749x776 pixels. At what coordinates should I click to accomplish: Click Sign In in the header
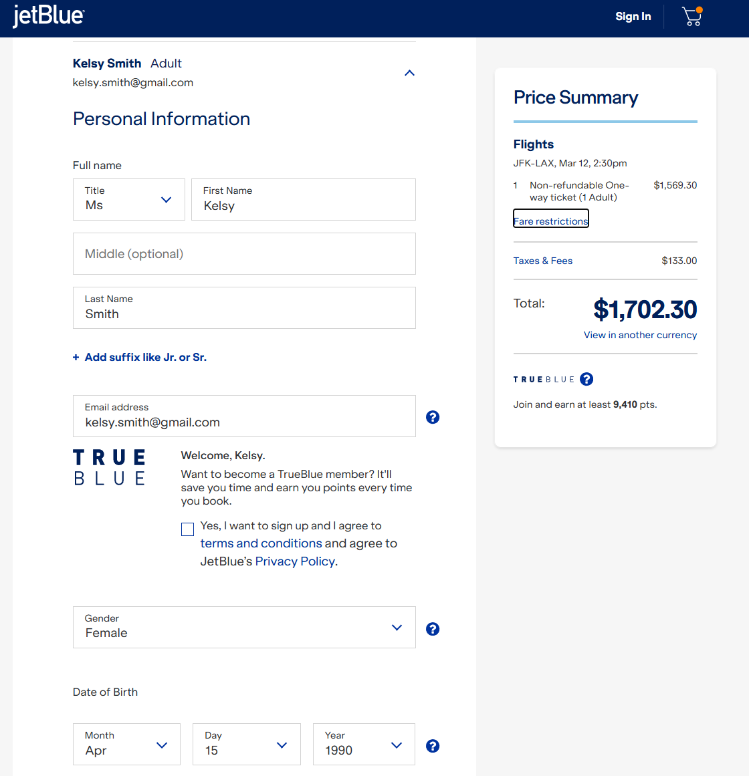[x=633, y=17]
